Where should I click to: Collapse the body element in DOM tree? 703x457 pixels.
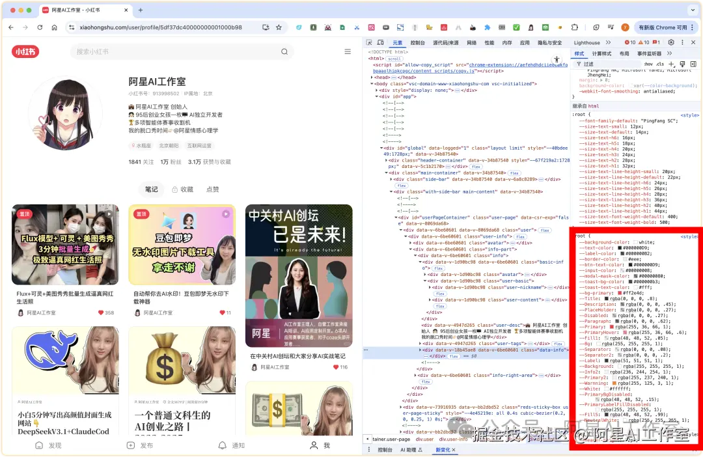pyautogui.click(x=372, y=83)
